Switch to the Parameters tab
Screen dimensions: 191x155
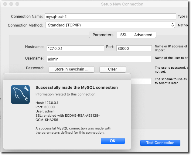(103, 35)
